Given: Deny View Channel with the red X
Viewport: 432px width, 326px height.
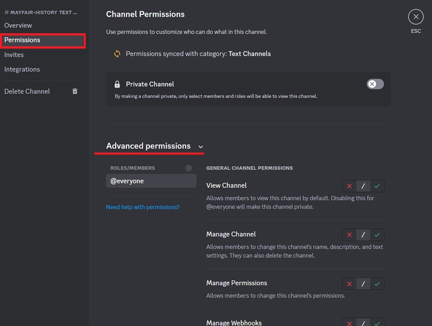Looking at the screenshot, I should tap(349, 186).
